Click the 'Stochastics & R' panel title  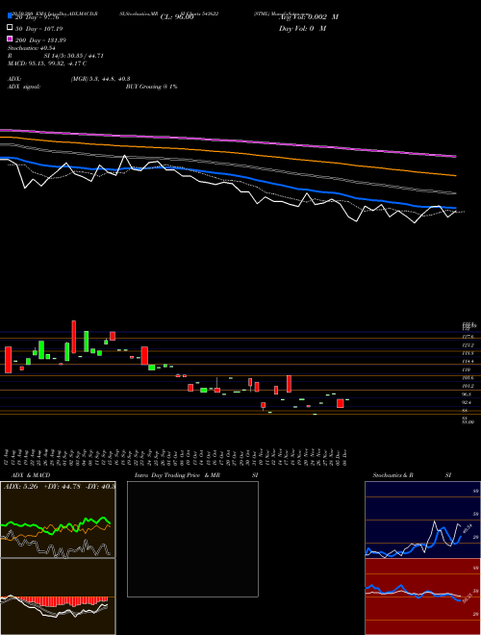pyautogui.click(x=392, y=475)
